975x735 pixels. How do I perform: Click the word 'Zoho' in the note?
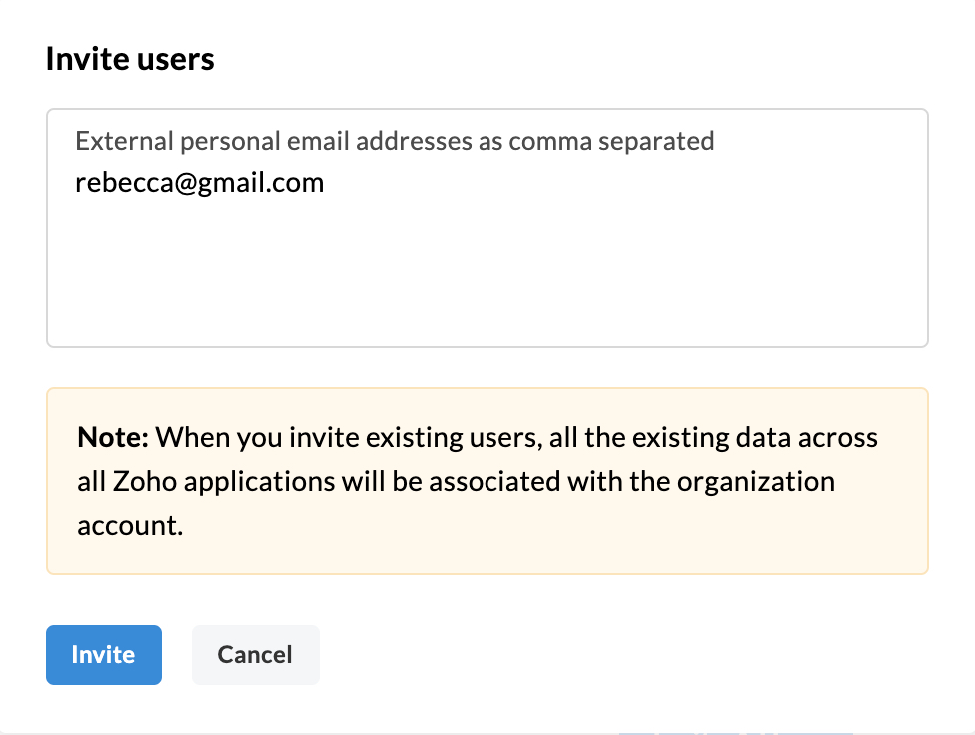pos(145,482)
